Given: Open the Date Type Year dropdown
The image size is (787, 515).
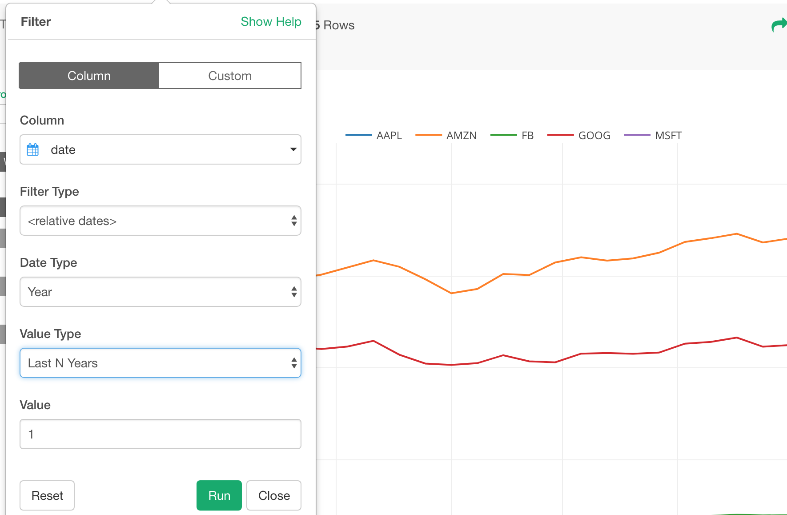Looking at the screenshot, I should 161,292.
